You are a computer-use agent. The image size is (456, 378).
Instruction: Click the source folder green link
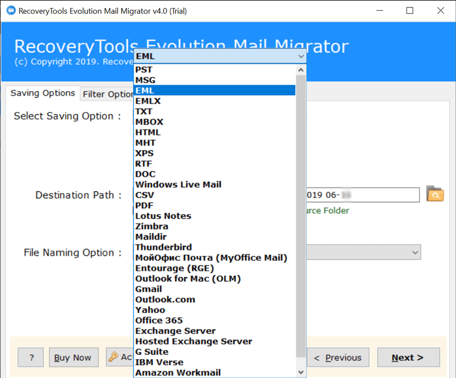coord(328,211)
